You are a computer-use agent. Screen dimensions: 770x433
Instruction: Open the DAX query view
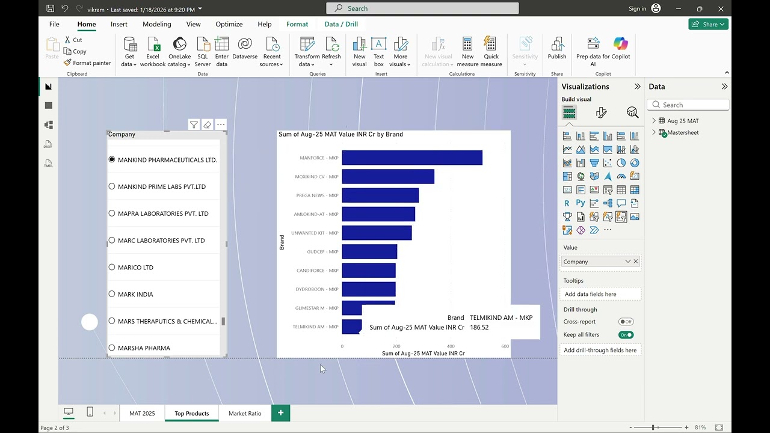(x=49, y=144)
